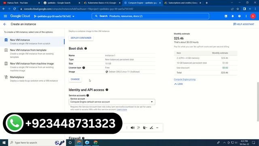Open Windows Start menu

pyautogui.click(x=4, y=143)
